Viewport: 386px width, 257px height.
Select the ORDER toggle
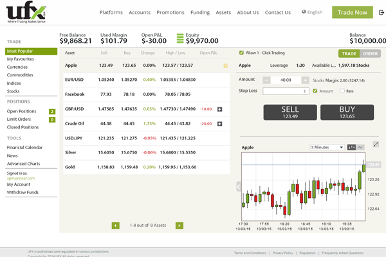tap(371, 53)
